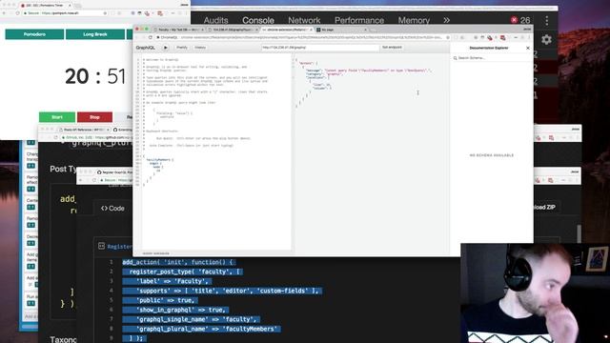Open DevTools three-dot options menu
Viewport: 610px width, 343px height.
coord(547,20)
